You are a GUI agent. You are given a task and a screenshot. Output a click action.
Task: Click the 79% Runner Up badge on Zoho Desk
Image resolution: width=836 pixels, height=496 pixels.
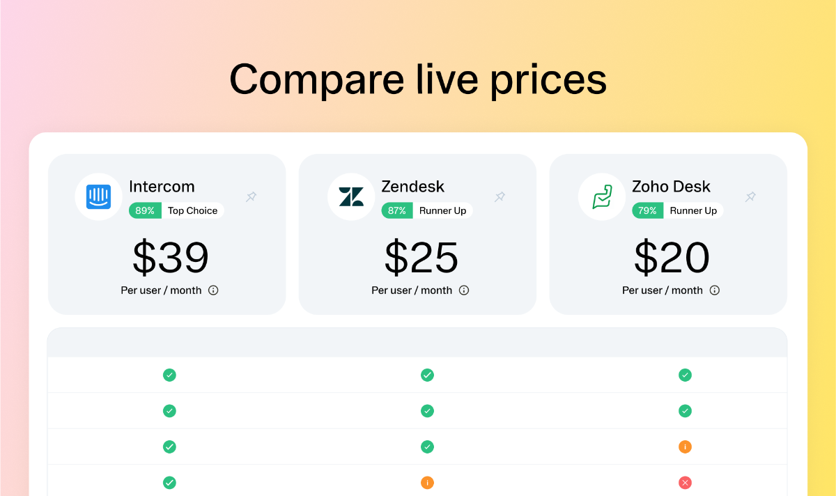point(678,210)
